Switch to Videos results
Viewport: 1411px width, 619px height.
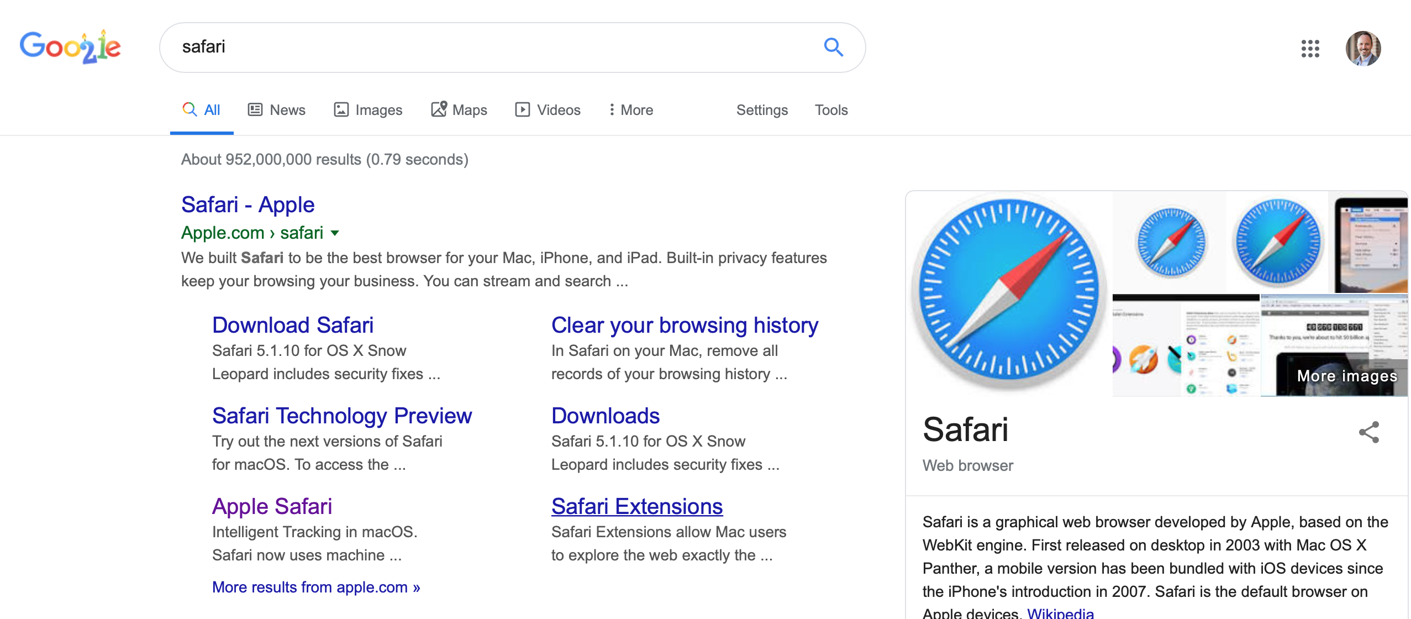(547, 110)
